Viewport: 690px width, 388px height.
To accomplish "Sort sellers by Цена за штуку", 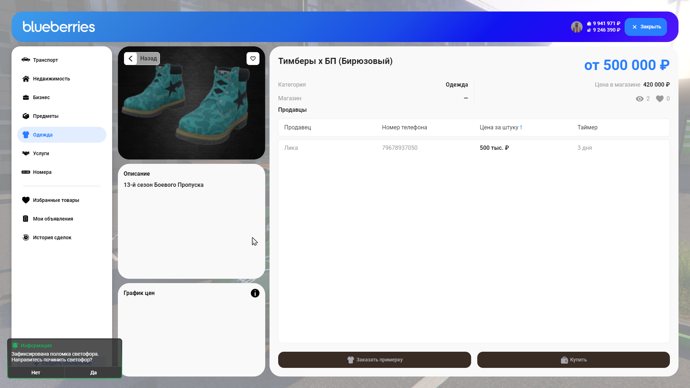I will coord(501,128).
